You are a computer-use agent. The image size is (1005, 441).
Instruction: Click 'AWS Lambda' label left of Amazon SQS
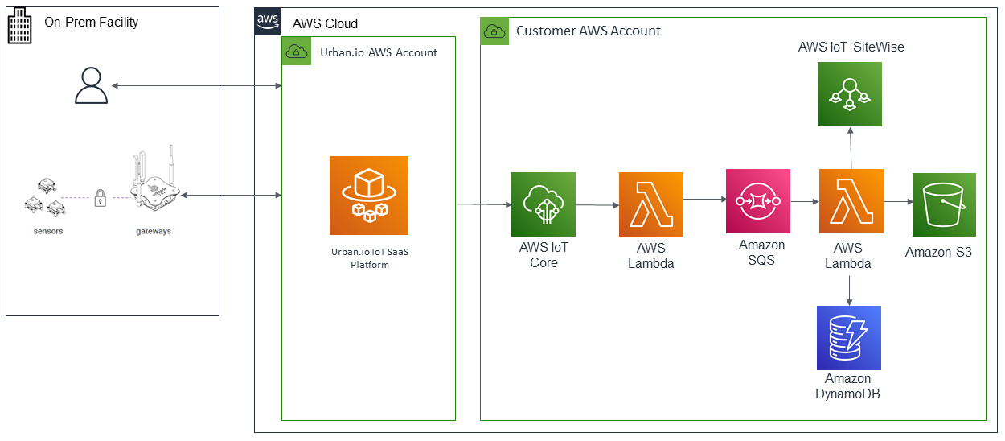tap(651, 256)
